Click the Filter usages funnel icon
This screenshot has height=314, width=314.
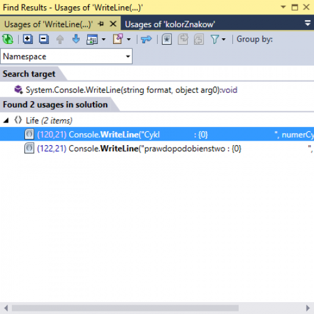pyautogui.click(x=215, y=39)
